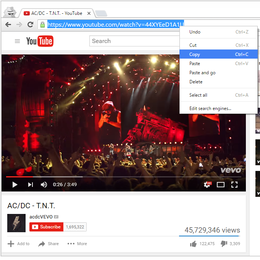
Task: Toggle theater mode rectangle icon
Action: coord(221,185)
